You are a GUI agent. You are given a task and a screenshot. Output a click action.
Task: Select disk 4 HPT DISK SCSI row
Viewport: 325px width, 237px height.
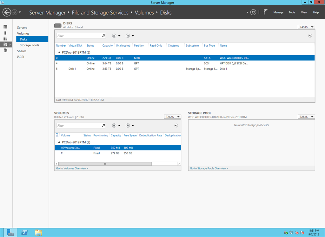tap(185, 63)
